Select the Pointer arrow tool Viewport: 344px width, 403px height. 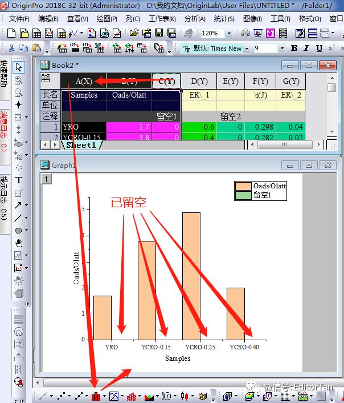point(18,67)
